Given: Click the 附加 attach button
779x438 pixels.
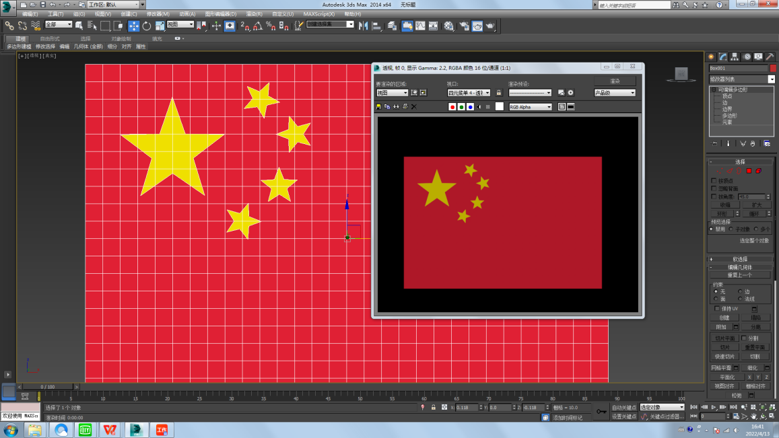Looking at the screenshot, I should tap(721, 327).
